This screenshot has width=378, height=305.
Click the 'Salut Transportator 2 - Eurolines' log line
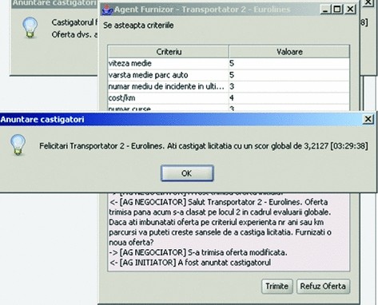218,202
